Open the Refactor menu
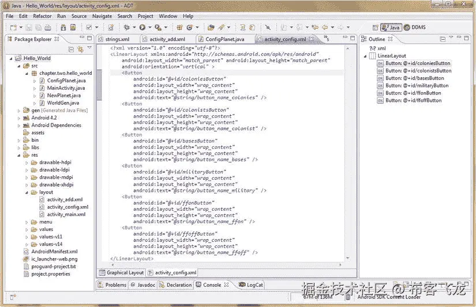 pos(42,16)
